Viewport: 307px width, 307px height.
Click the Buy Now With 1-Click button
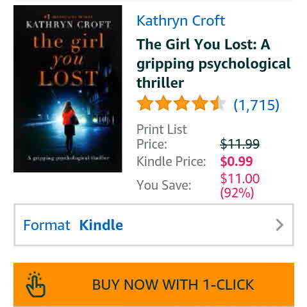(154, 285)
